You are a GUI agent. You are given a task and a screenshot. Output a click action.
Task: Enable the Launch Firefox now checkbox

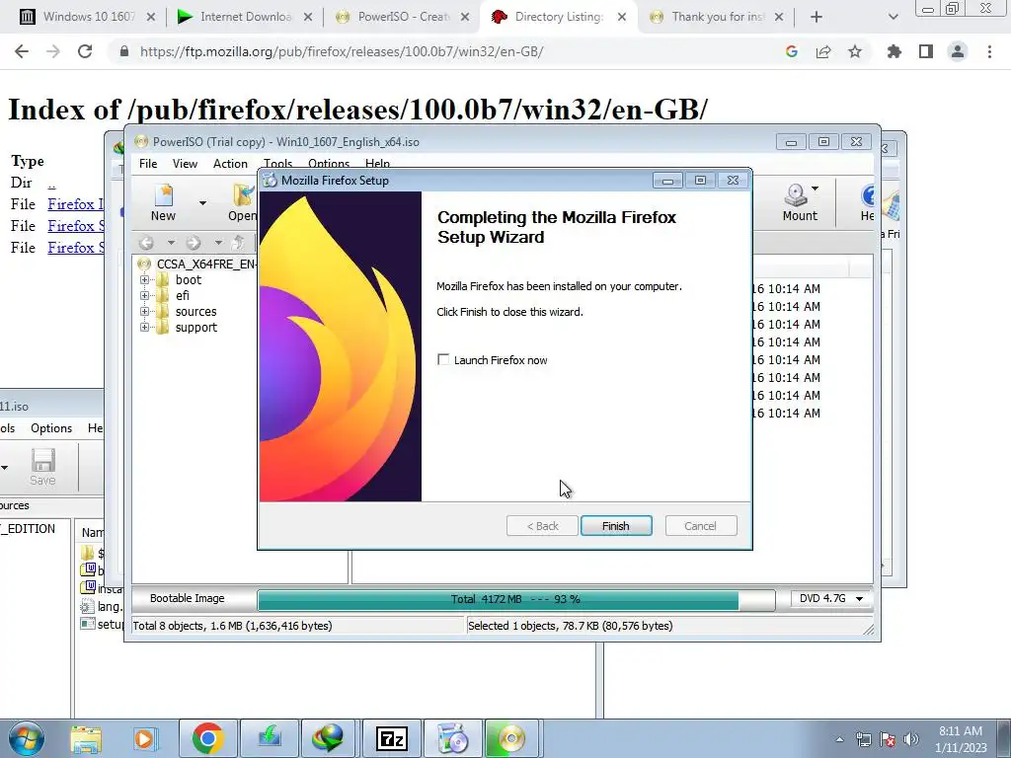[x=443, y=359]
